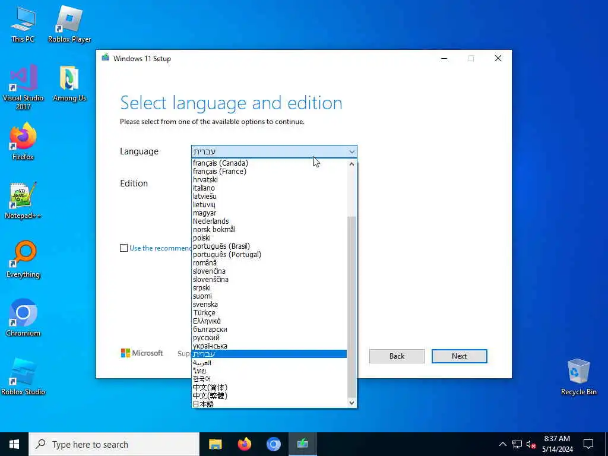Image resolution: width=608 pixels, height=456 pixels.
Task: Pick the Japanese 日本語 entry
Action: click(x=269, y=404)
